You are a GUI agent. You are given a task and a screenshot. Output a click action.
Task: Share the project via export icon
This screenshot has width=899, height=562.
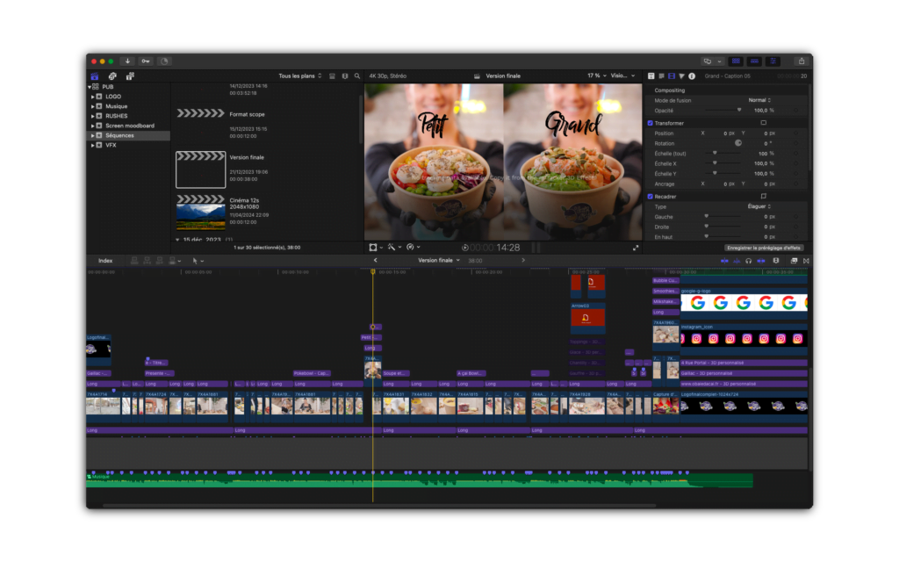(x=802, y=61)
